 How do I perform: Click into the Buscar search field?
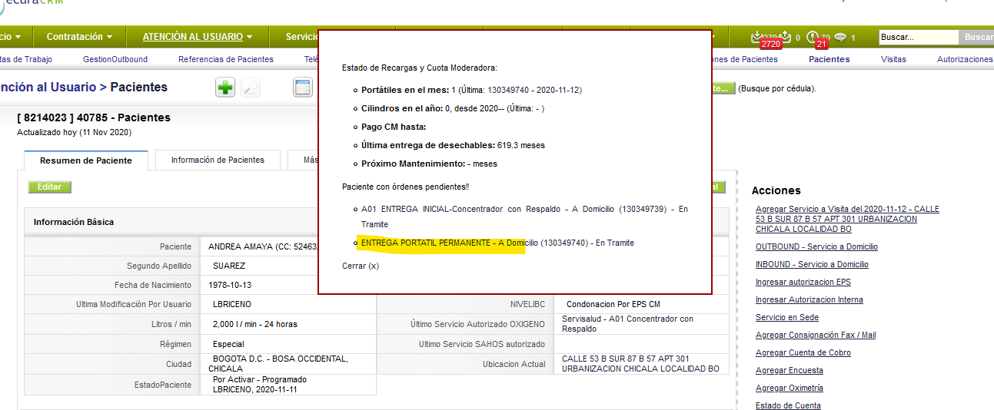click(x=918, y=37)
